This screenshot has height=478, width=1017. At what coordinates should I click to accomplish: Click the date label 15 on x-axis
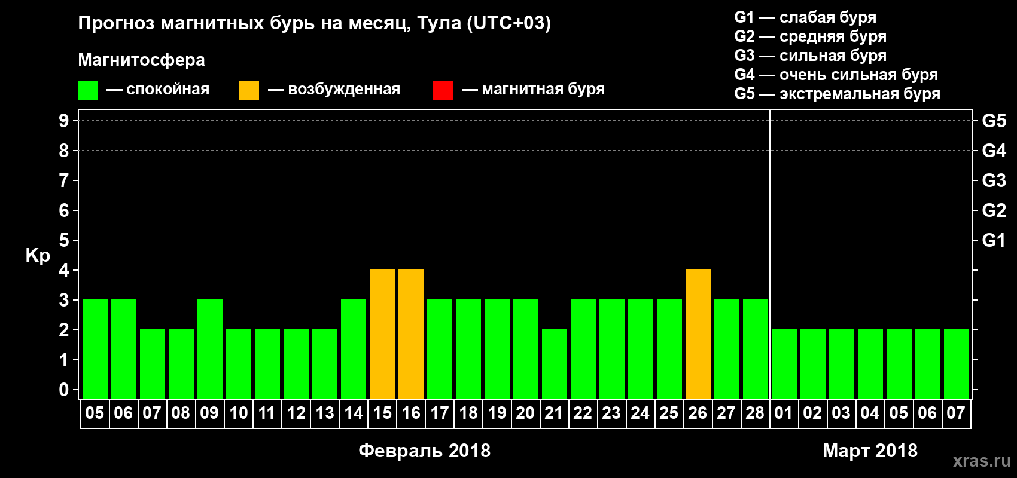click(382, 413)
